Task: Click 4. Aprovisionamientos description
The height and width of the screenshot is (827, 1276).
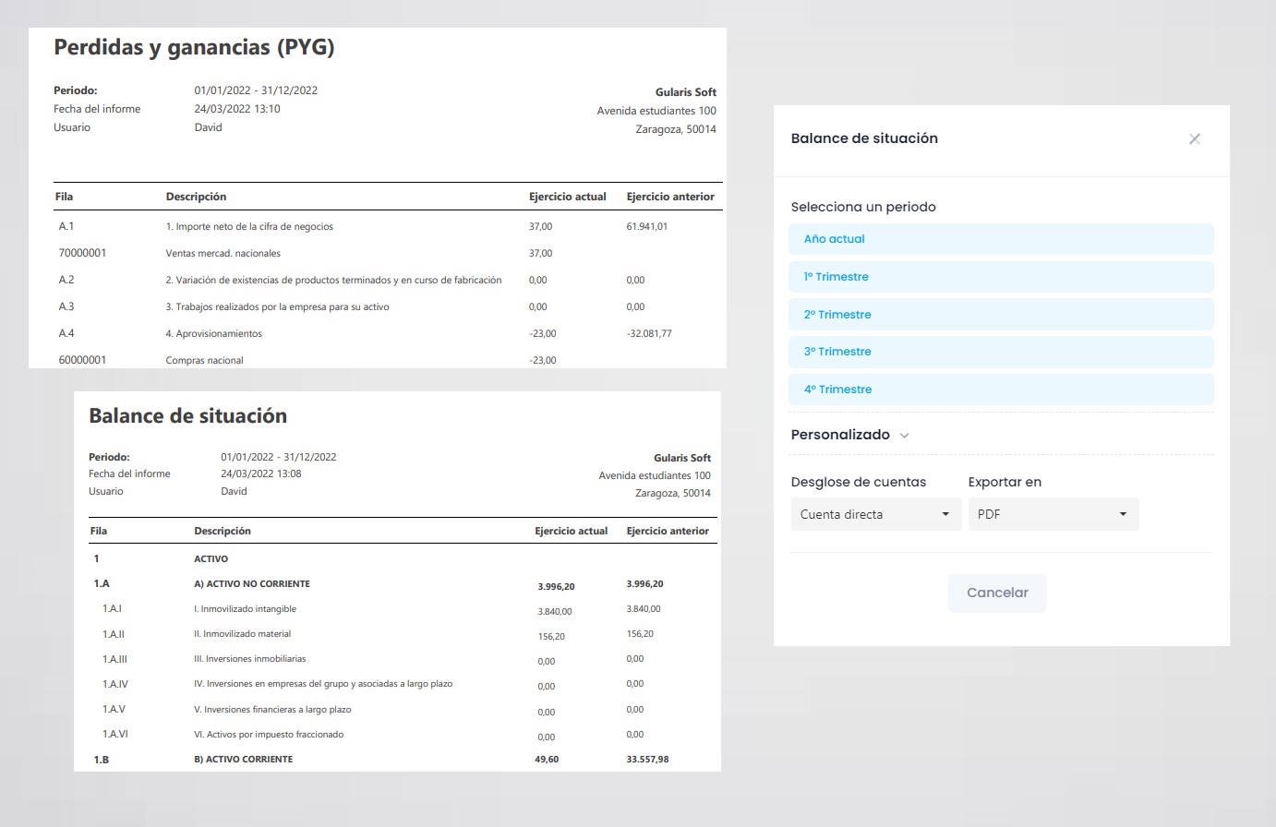Action: [x=214, y=333]
